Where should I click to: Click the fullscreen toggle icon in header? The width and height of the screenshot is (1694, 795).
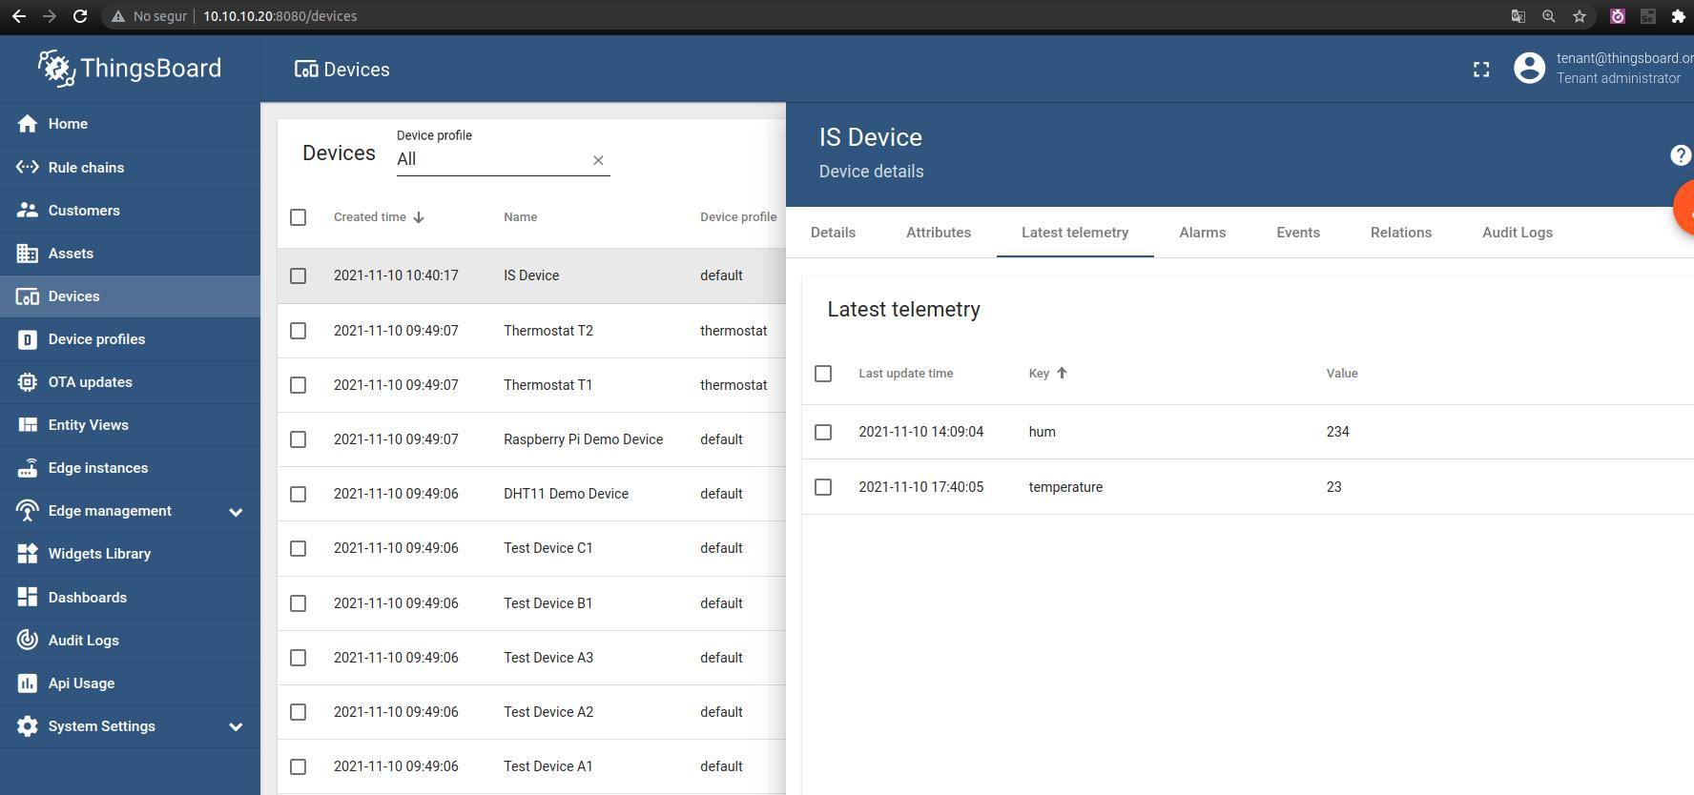1481,70
